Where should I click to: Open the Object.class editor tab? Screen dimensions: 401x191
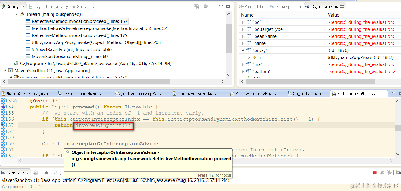point(305,94)
